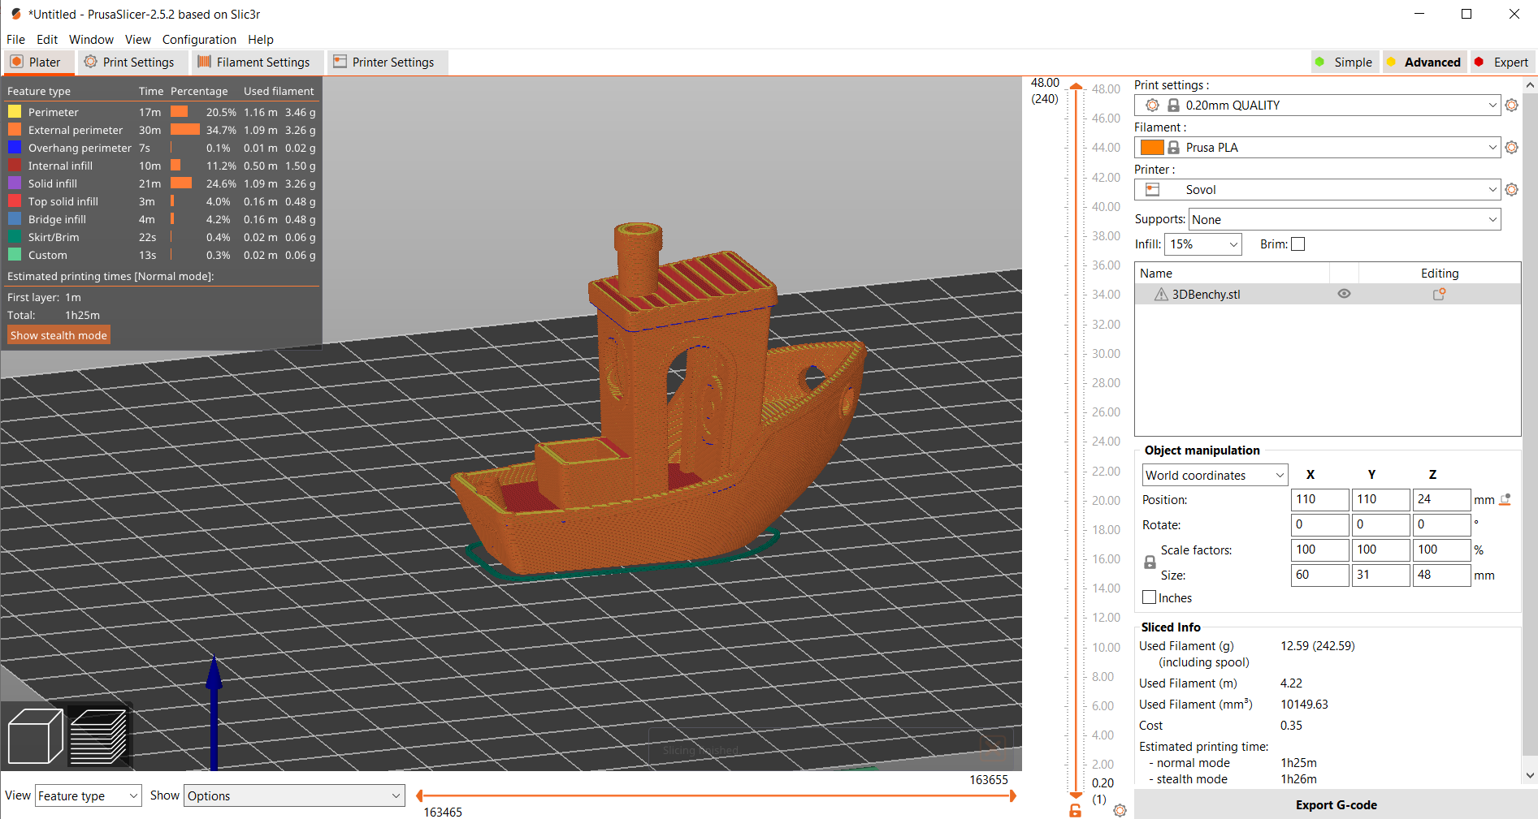Viewport: 1538px width, 819px height.
Task: Click the filament orange color swatch
Action: tap(1152, 148)
